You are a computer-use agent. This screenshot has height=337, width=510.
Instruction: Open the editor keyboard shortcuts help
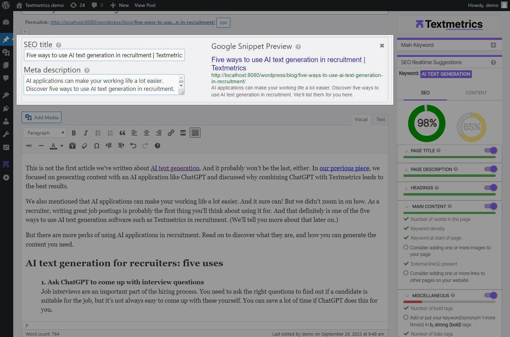pyautogui.click(x=157, y=146)
